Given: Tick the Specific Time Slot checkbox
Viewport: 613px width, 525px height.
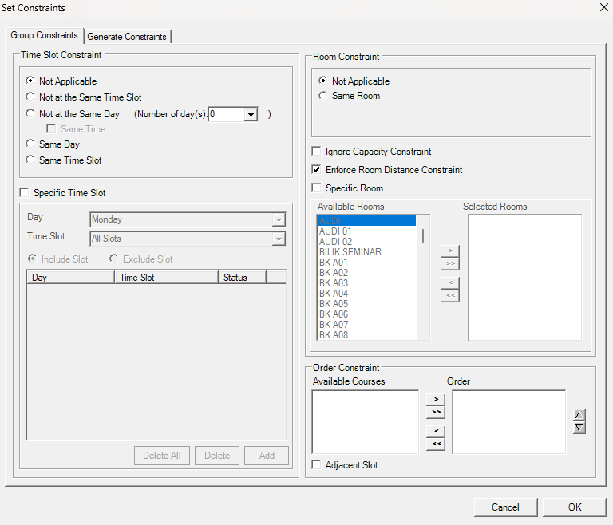Looking at the screenshot, I should click(25, 193).
